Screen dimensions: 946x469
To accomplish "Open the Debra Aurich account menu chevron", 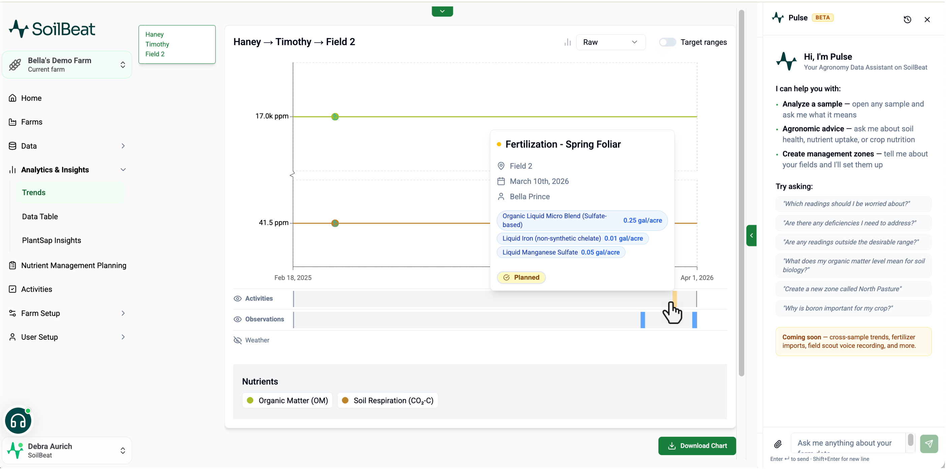I will pos(123,450).
